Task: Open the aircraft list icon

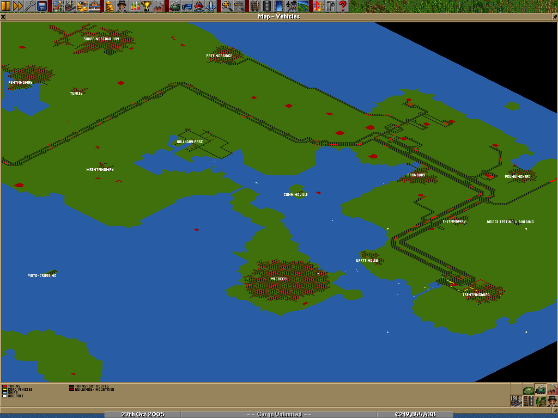Action: click(x=211, y=6)
